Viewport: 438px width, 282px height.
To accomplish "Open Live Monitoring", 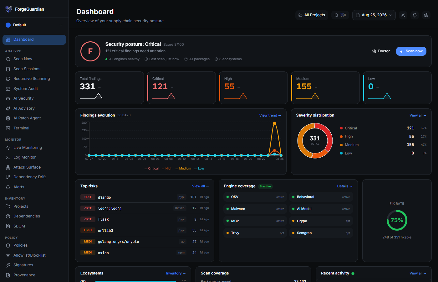I will 34,148.
